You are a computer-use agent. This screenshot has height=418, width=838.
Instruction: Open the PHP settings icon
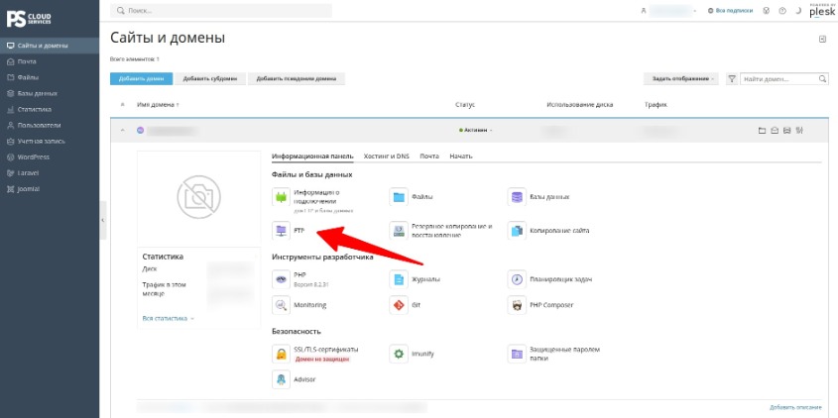[281, 279]
